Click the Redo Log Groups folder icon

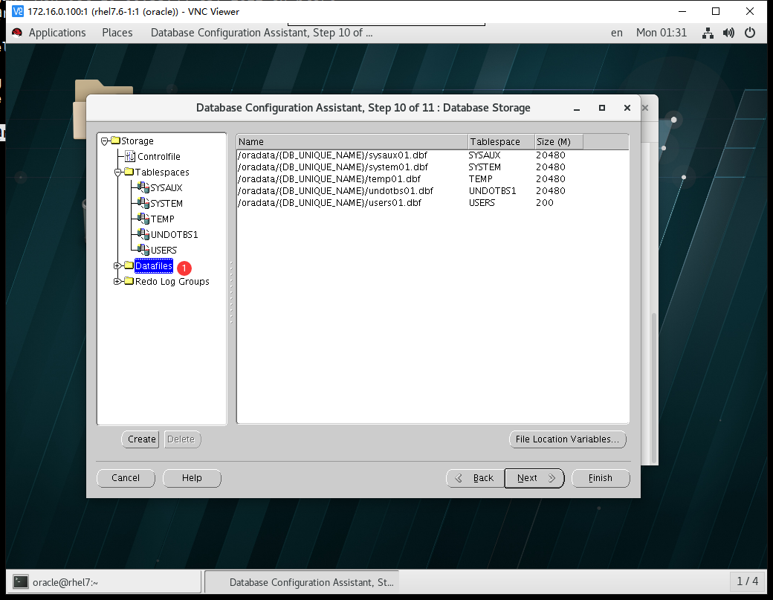click(129, 281)
